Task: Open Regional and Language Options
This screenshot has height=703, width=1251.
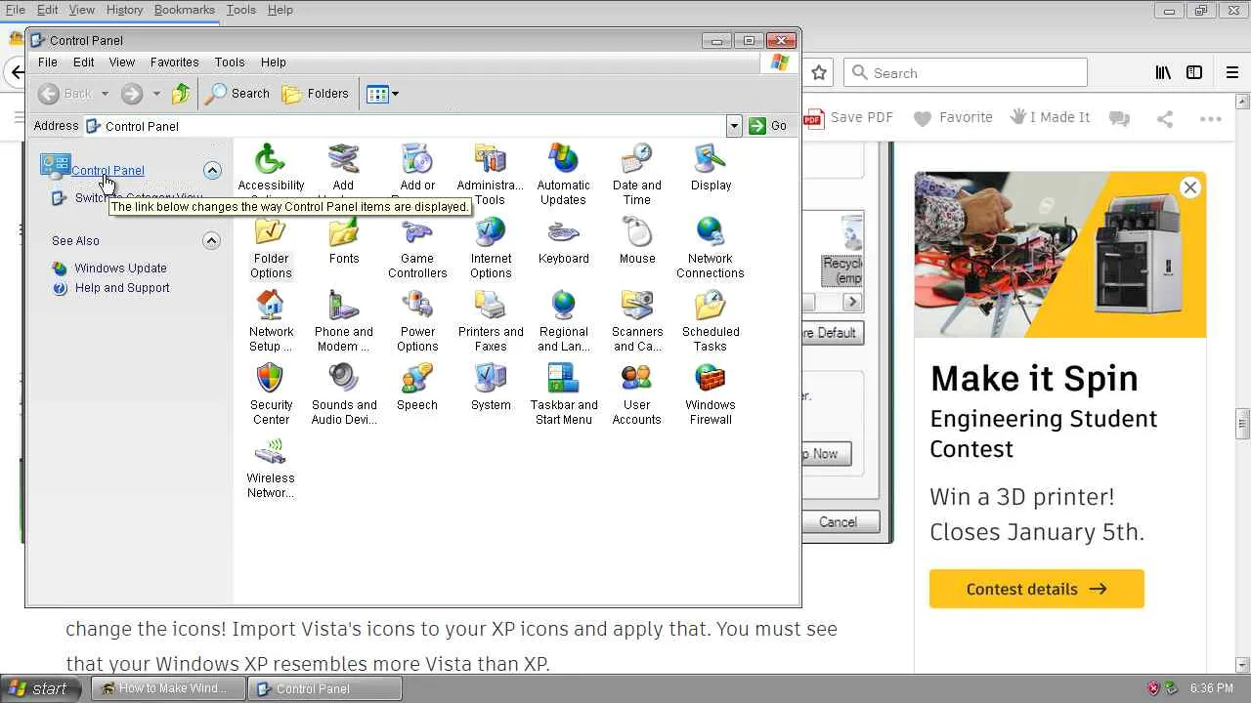Action: pos(564,321)
